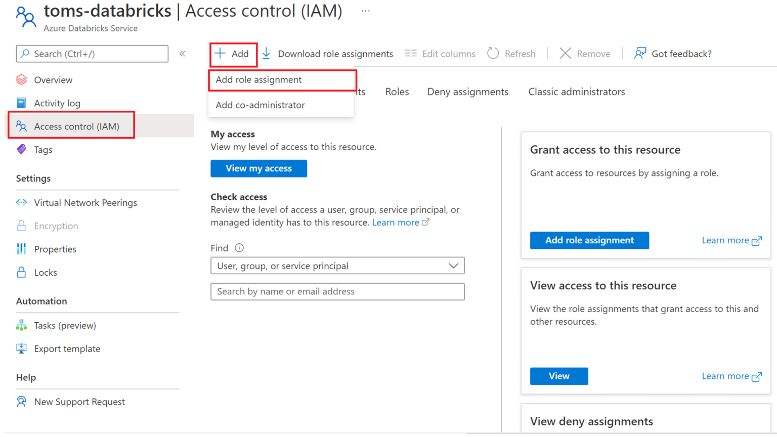
Task: Select the Access control (IAM) icon
Action: pyautogui.click(x=22, y=126)
